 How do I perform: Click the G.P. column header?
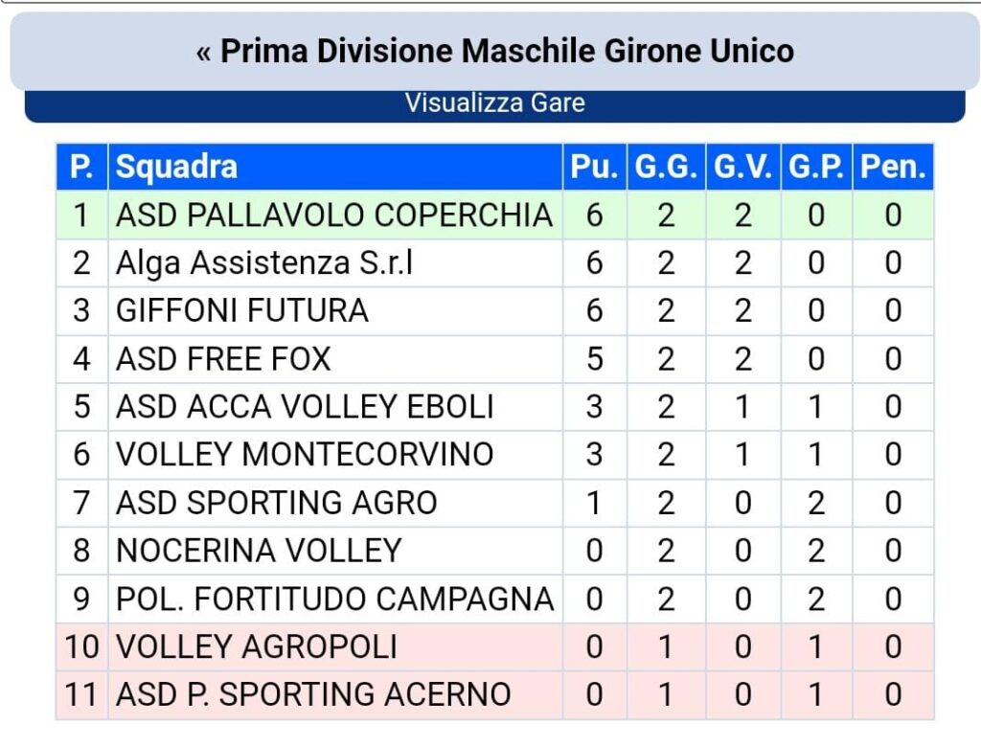(x=816, y=168)
